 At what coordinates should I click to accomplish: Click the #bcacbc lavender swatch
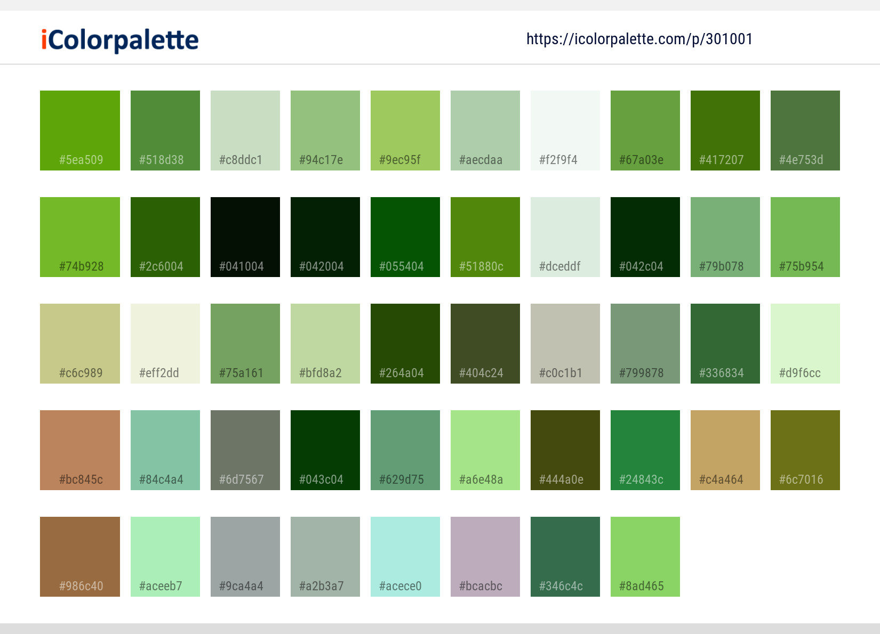(x=485, y=556)
